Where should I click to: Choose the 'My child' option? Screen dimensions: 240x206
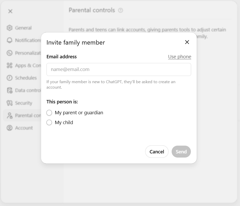point(49,122)
